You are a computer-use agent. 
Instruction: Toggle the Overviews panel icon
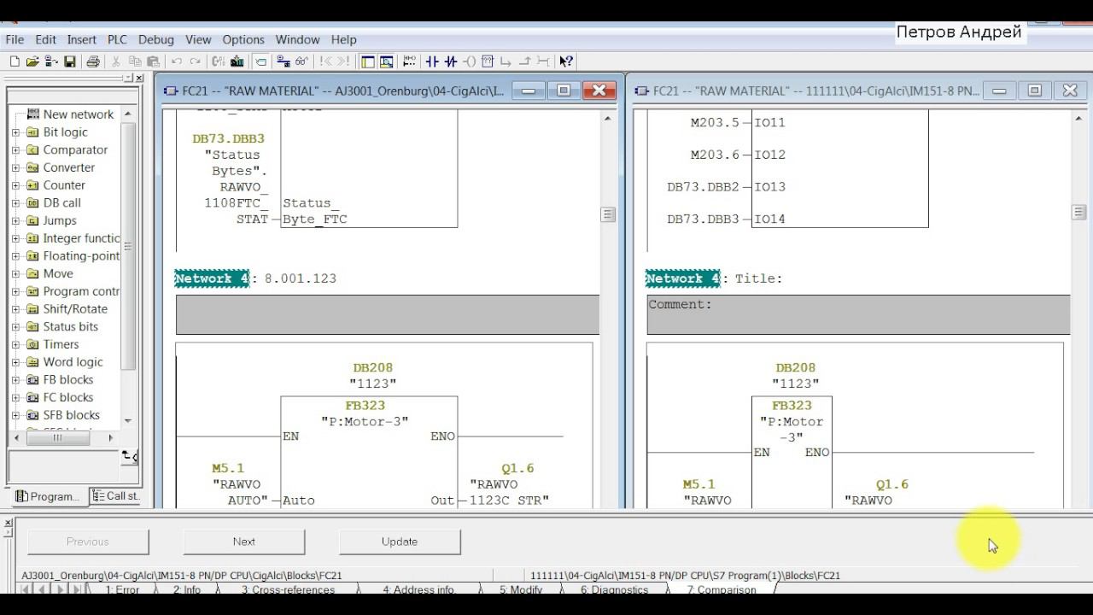click(367, 61)
